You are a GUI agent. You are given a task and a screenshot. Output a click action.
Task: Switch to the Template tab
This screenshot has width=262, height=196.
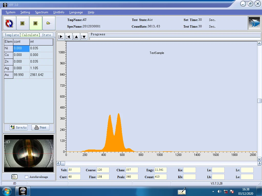12,35
